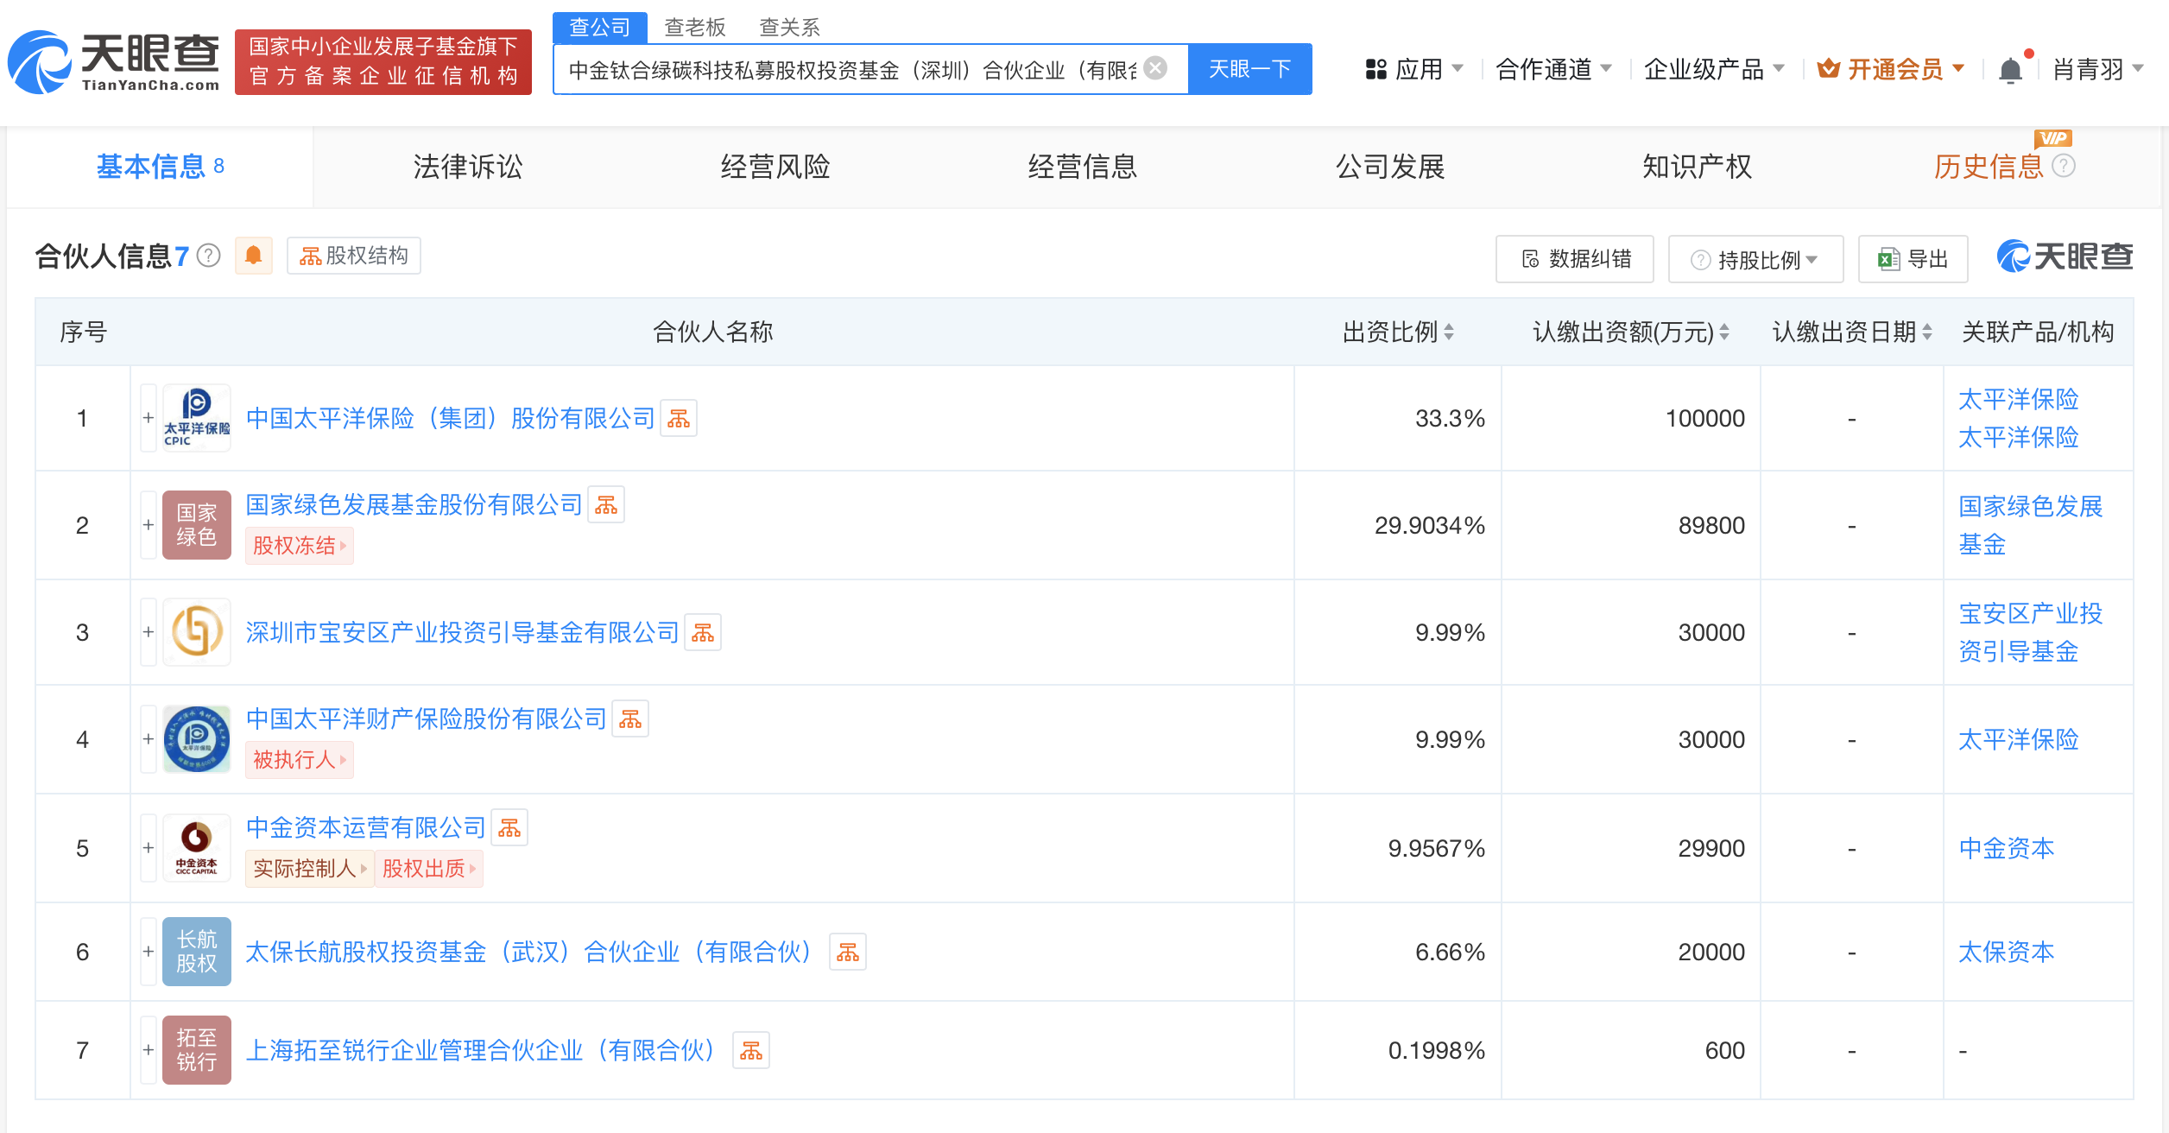
Task: Click the 天眼查 logo in the header
Action: point(112,60)
